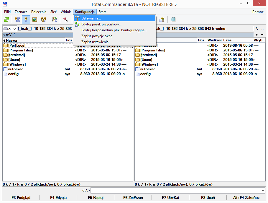Click right panel root directory backslash button
The image size is (268, 203).
pyautogui.click(x=257, y=29)
